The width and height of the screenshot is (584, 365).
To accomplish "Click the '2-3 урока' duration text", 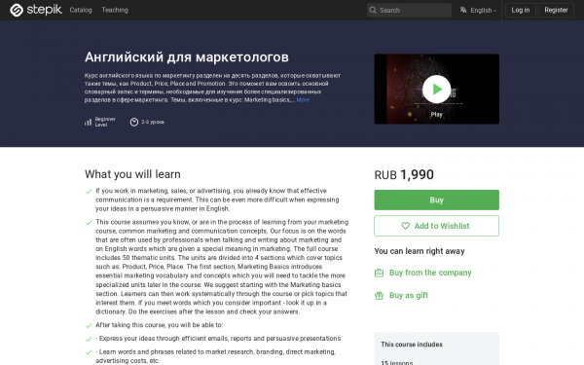I will point(153,122).
